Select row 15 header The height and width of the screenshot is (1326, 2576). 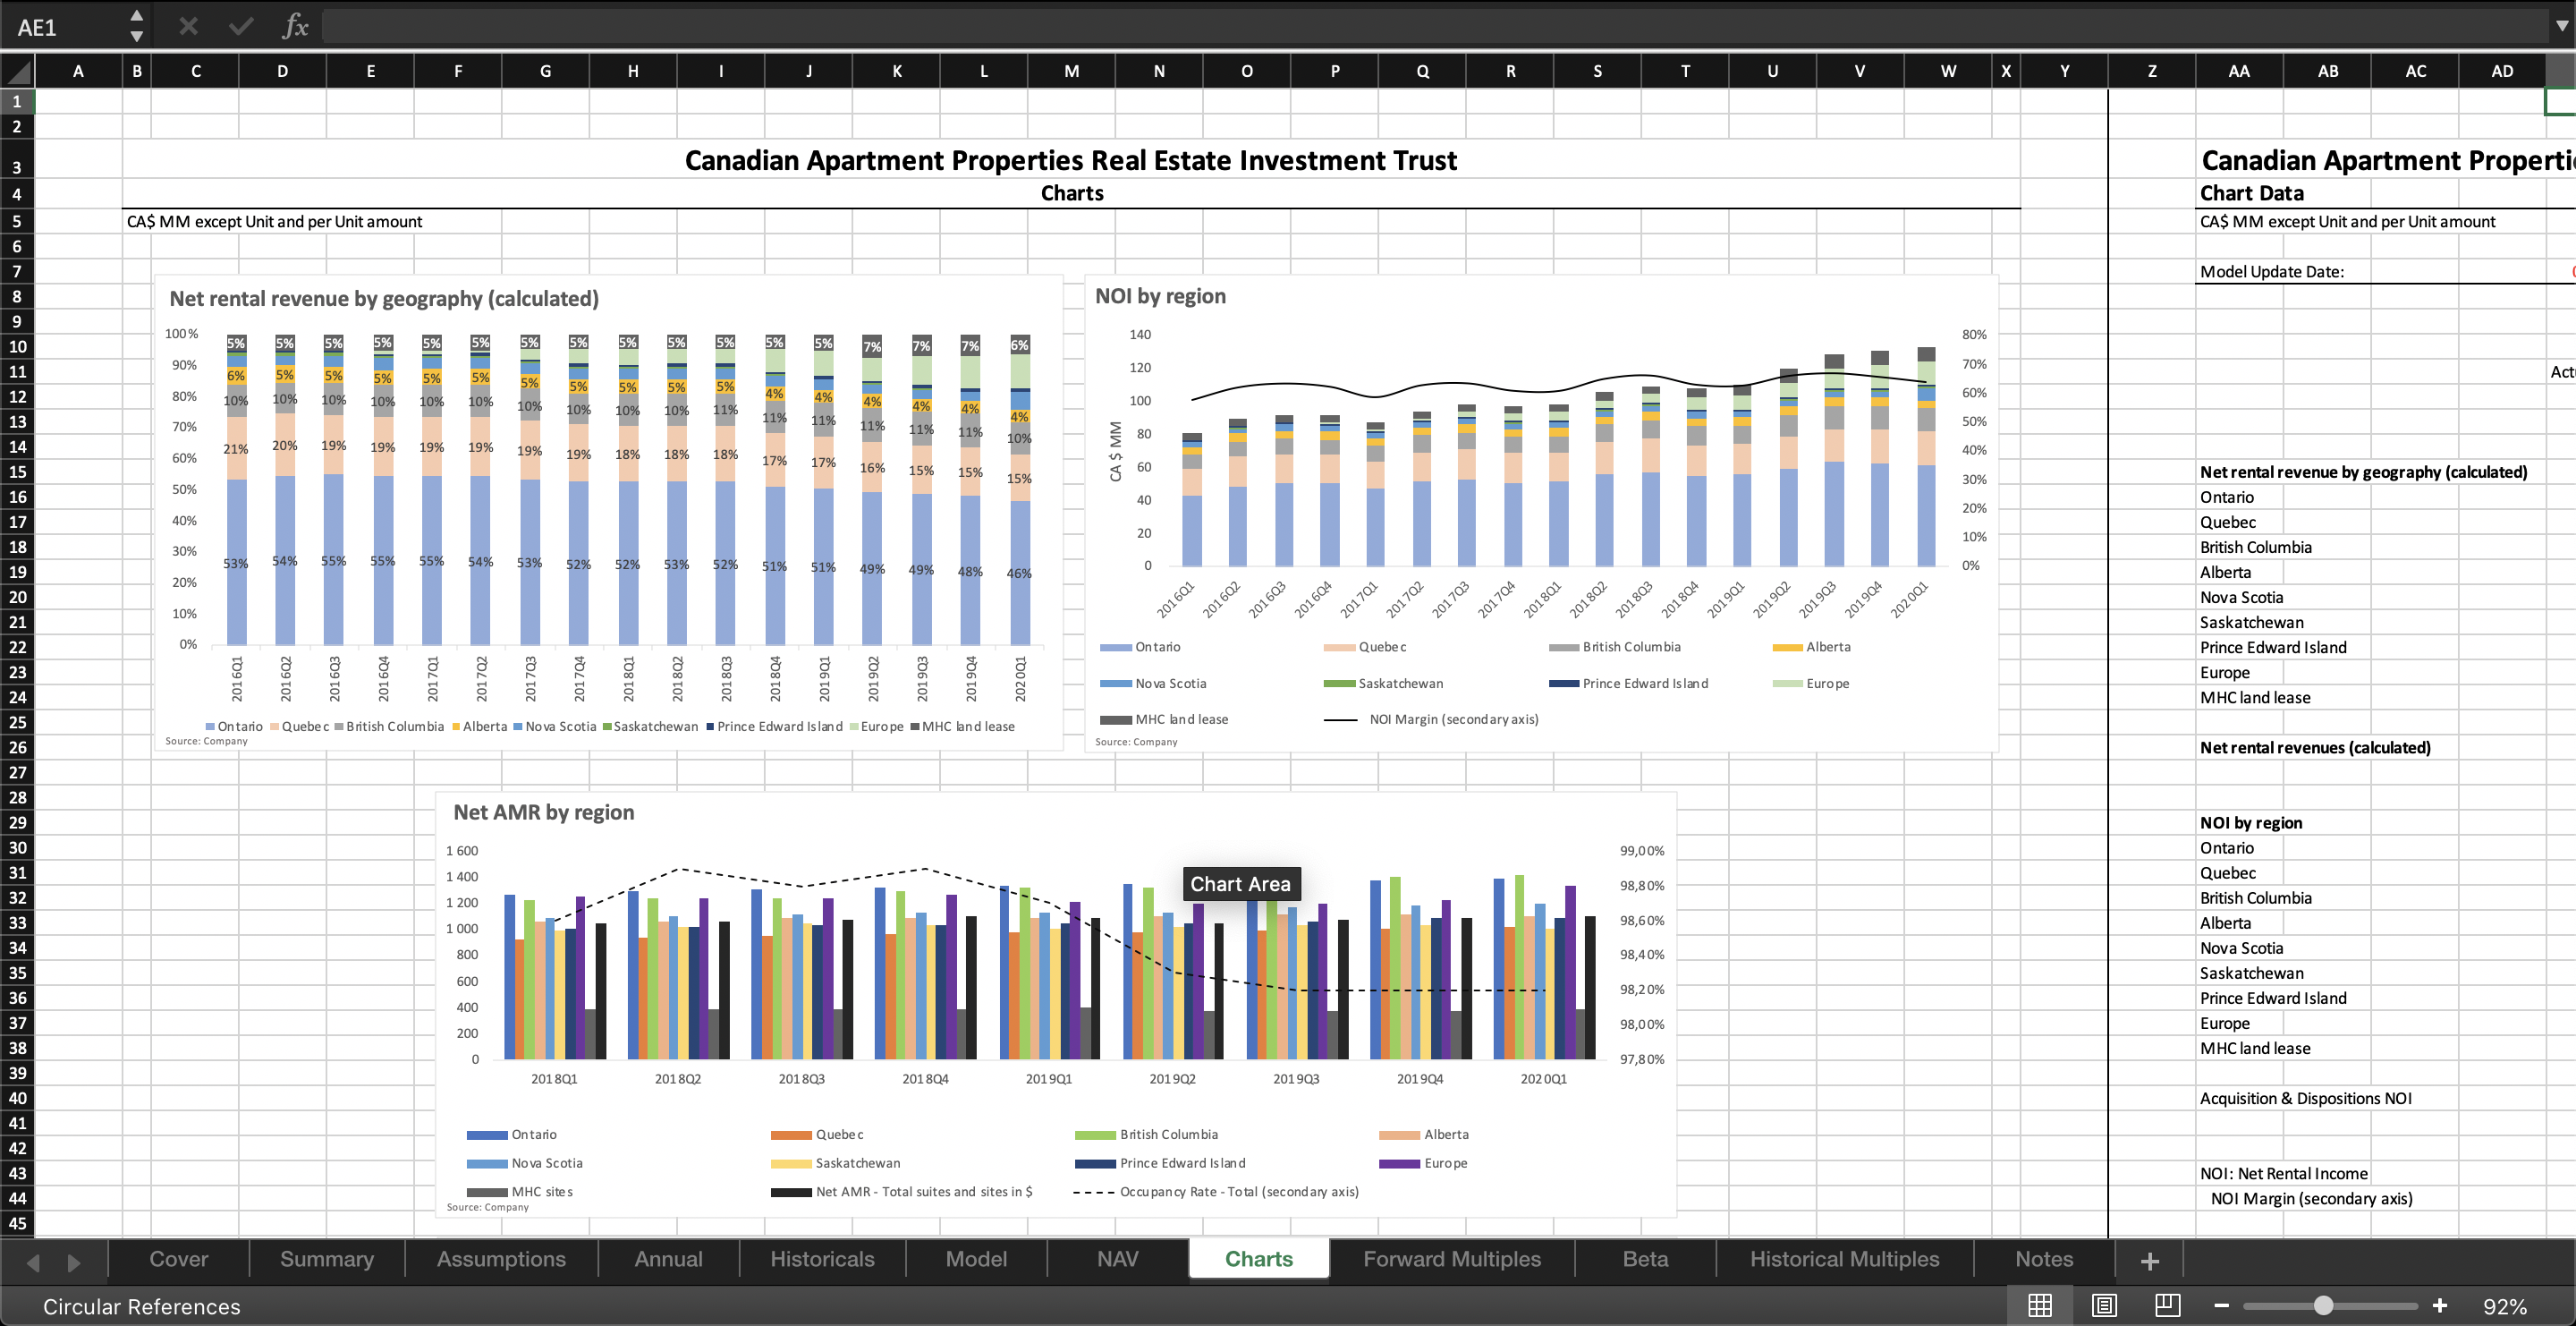pos(17,472)
